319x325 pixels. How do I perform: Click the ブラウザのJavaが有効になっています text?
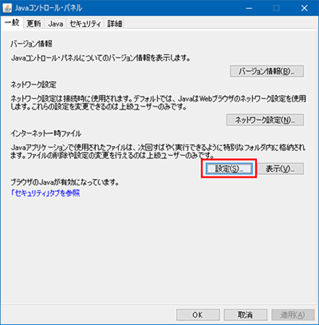coord(65,182)
